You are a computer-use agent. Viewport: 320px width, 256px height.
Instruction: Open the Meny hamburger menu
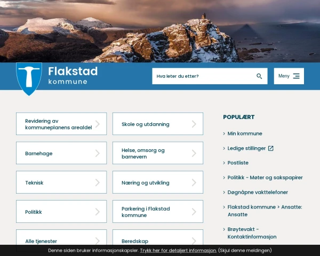pyautogui.click(x=289, y=76)
